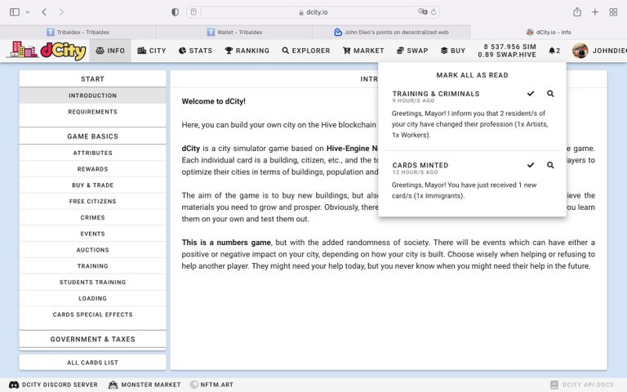Click the translate icon in address bar
Image resolution: width=627 pixels, height=392 pixels.
422,12
